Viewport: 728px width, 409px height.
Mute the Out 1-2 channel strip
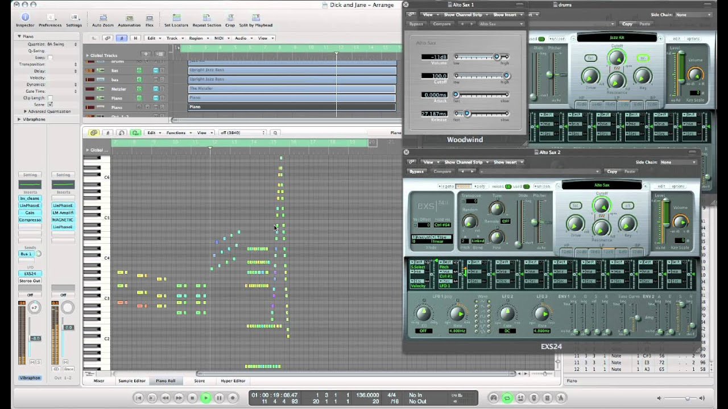point(64,362)
